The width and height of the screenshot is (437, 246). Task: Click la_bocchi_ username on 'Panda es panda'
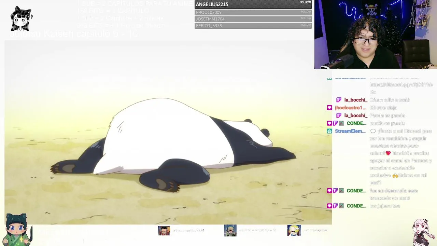pos(356,115)
